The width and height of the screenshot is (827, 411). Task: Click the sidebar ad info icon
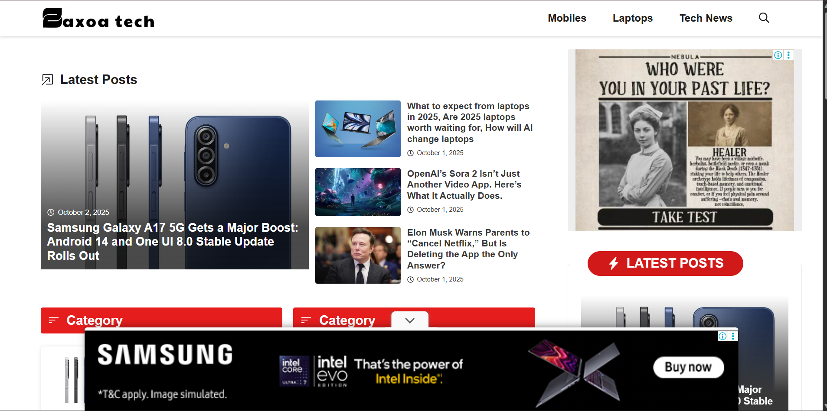pyautogui.click(x=778, y=55)
